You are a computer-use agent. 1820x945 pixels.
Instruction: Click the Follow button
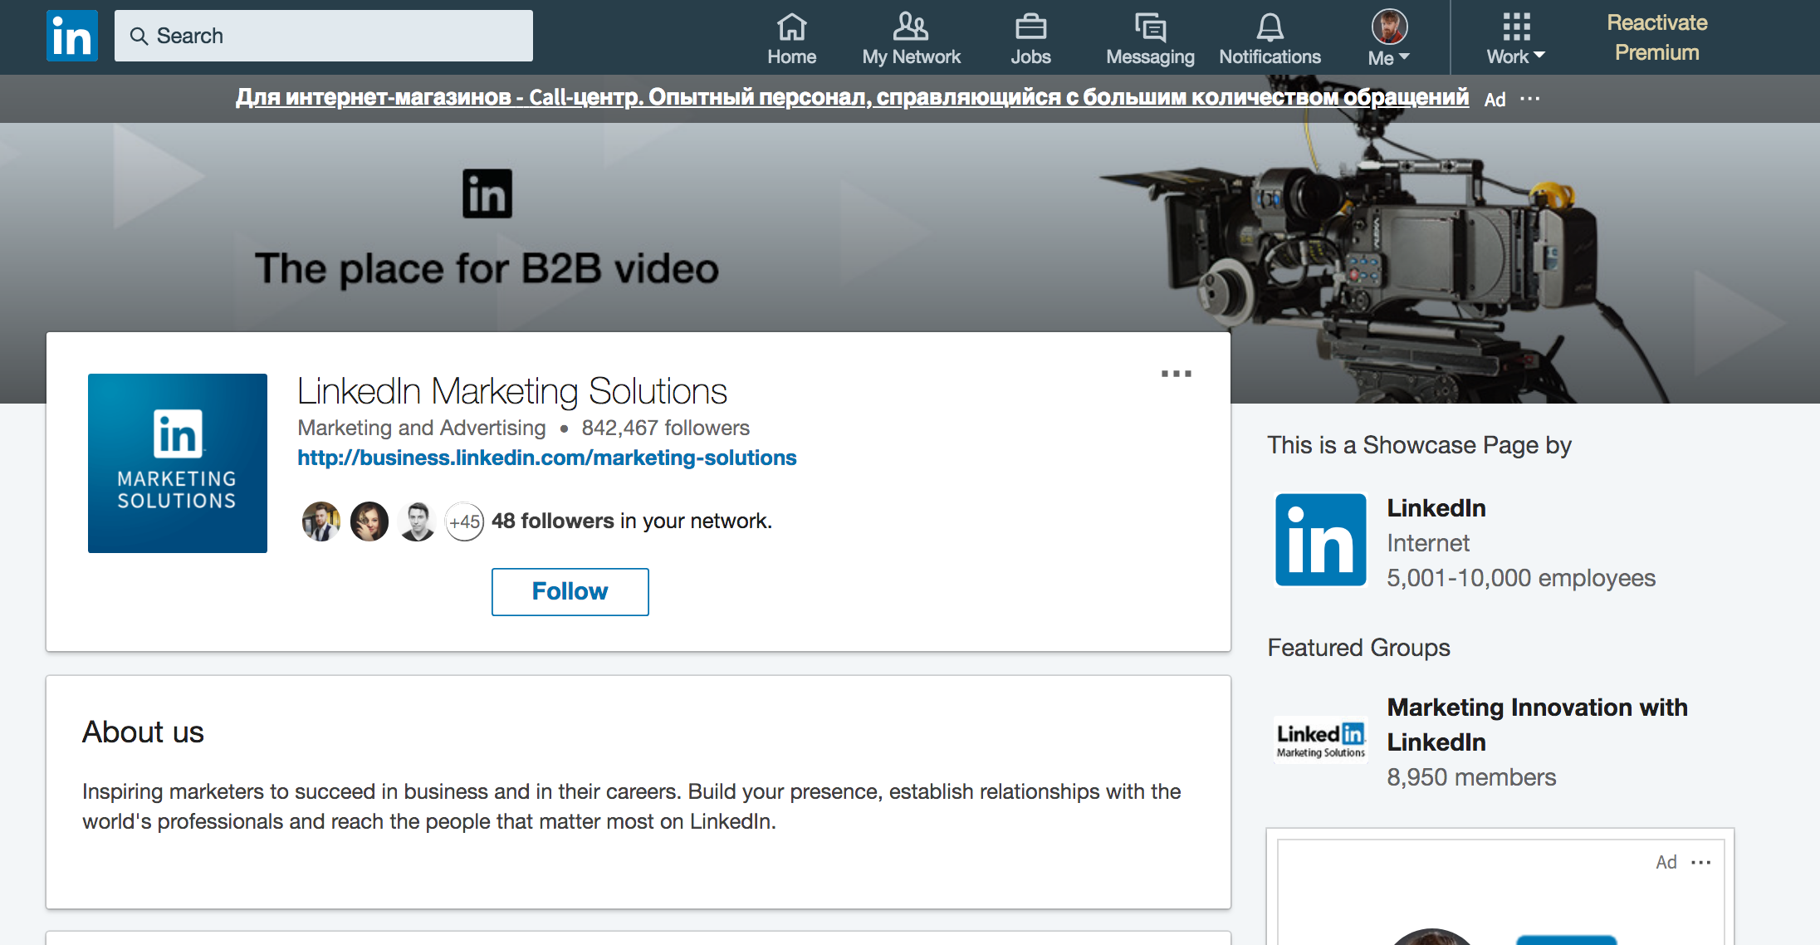(x=570, y=592)
